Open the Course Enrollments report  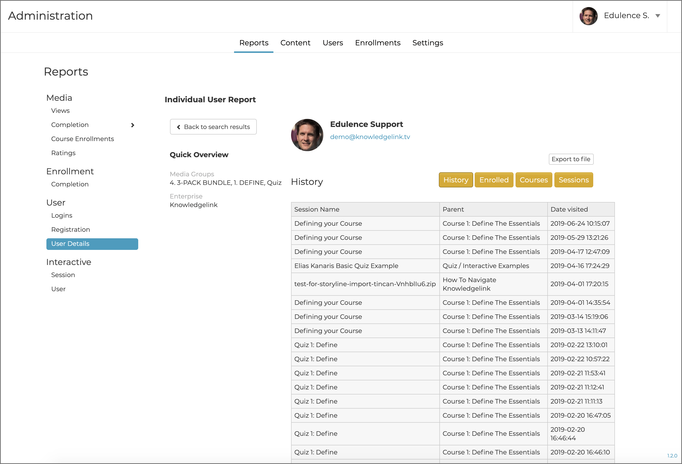(82, 139)
